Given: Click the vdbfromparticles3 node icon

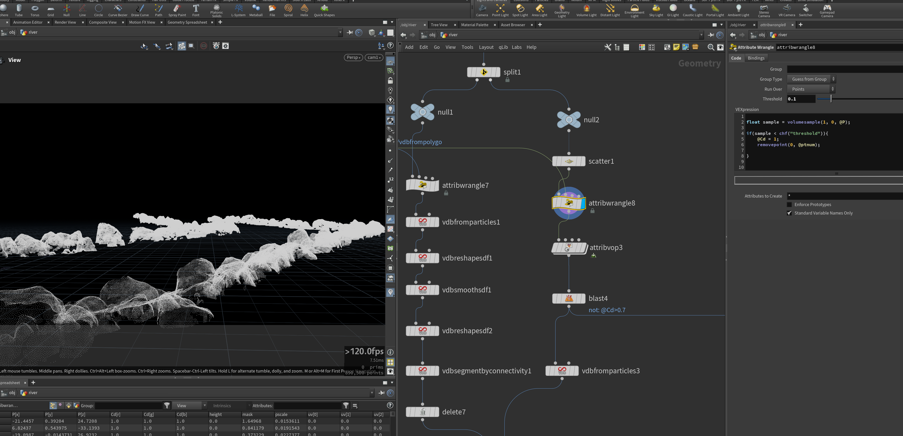Looking at the screenshot, I should (x=562, y=371).
